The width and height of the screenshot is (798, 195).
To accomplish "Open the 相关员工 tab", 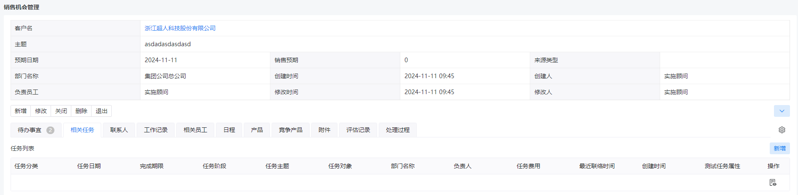I will click(195, 130).
